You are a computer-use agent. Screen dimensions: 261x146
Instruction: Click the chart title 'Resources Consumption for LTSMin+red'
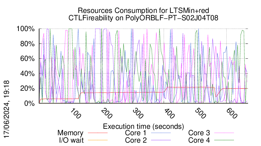click(x=143, y=11)
